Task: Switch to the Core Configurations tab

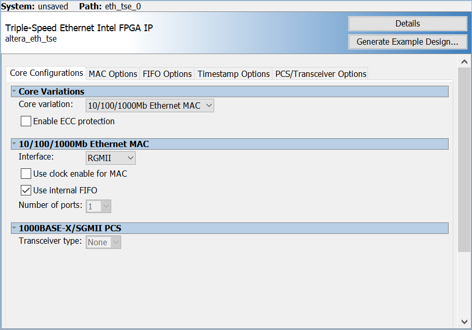Action: click(46, 73)
